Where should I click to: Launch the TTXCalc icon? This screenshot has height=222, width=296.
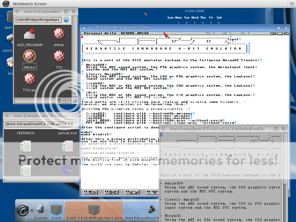pos(30,79)
